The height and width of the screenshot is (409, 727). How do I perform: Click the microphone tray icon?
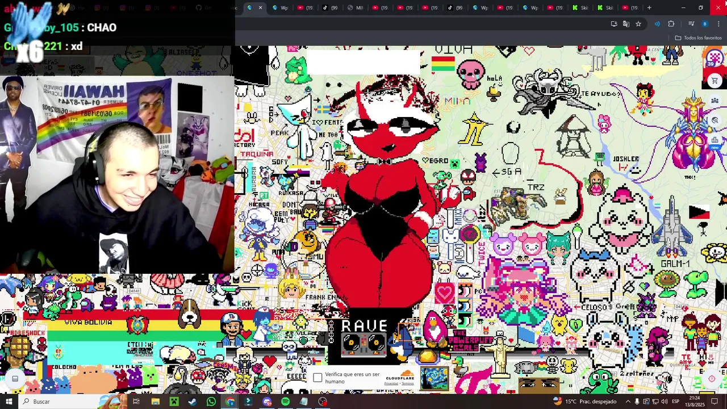point(637,402)
